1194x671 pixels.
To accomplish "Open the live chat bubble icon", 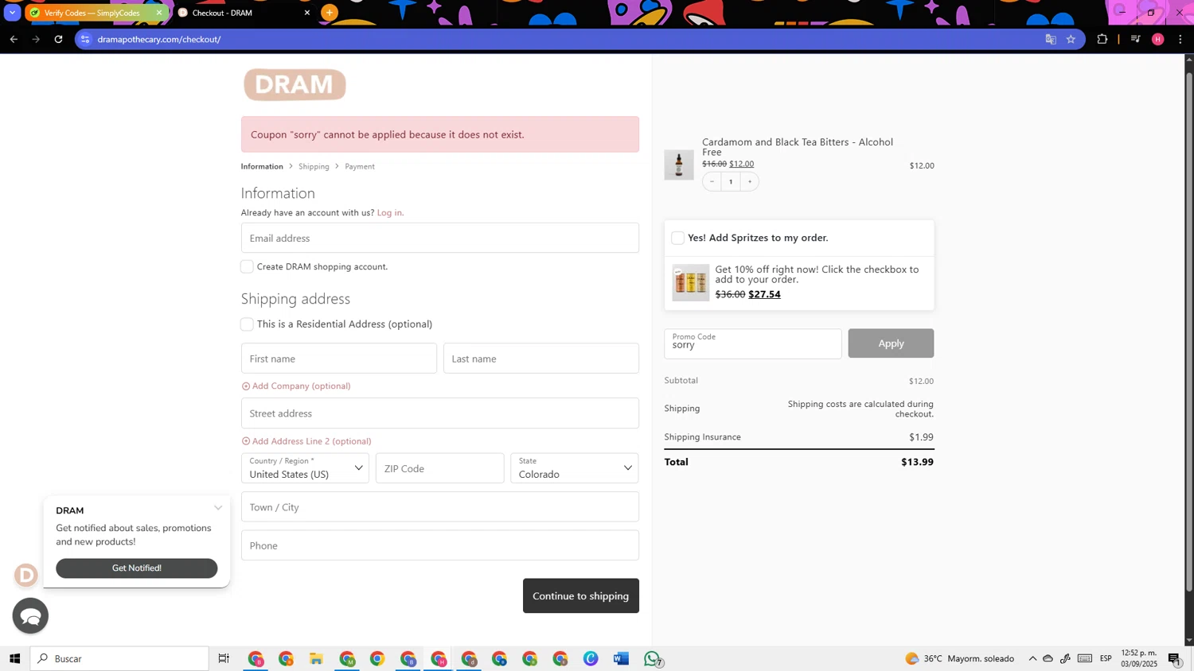I will (x=30, y=616).
